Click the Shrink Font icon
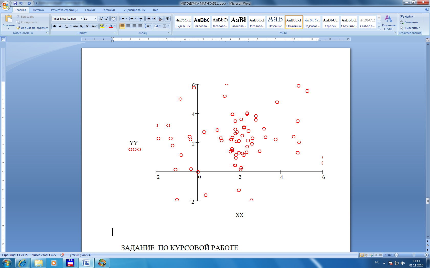Screen dimensions: 430x268 [x=106, y=19]
